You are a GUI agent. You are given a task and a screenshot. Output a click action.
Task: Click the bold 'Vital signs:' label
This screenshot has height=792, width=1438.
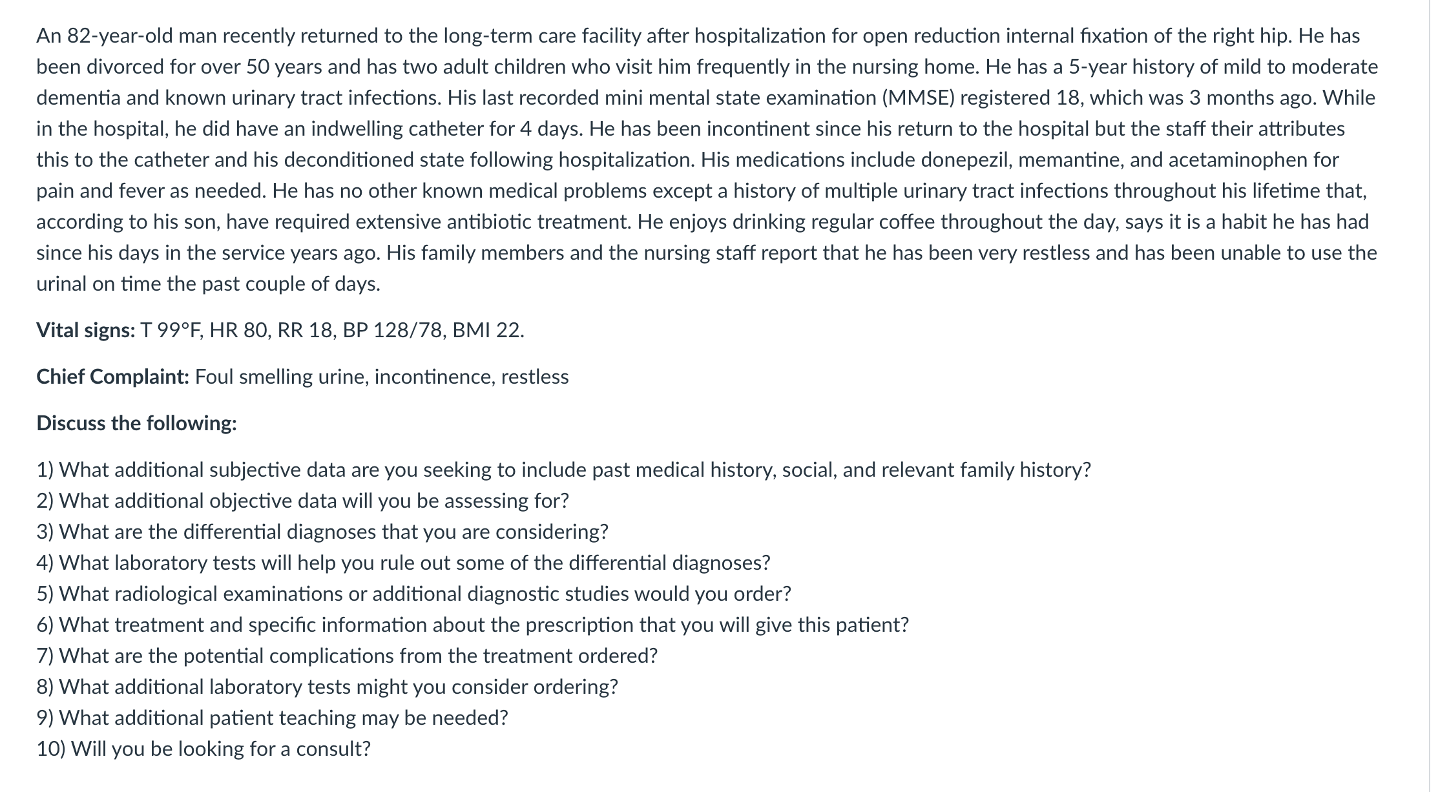[x=85, y=330]
